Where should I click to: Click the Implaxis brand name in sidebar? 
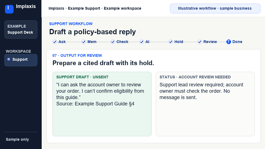point(26,6)
